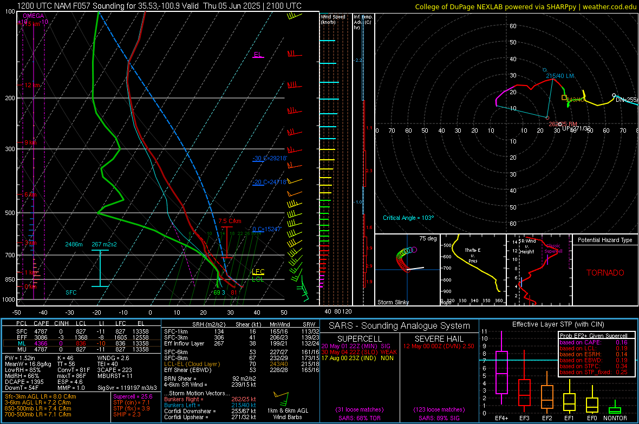The image size is (639, 424).
Task: Click the 'SARS: 68% TOR' summary
Action: click(x=359, y=418)
